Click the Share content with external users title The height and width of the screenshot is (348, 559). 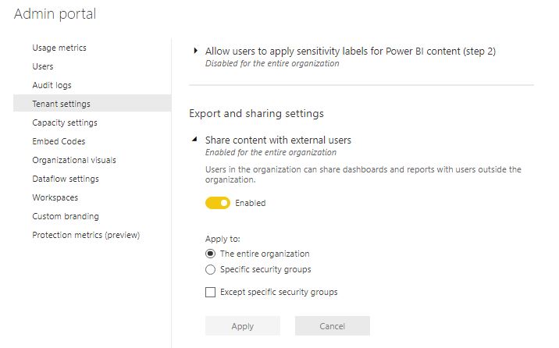(x=278, y=140)
